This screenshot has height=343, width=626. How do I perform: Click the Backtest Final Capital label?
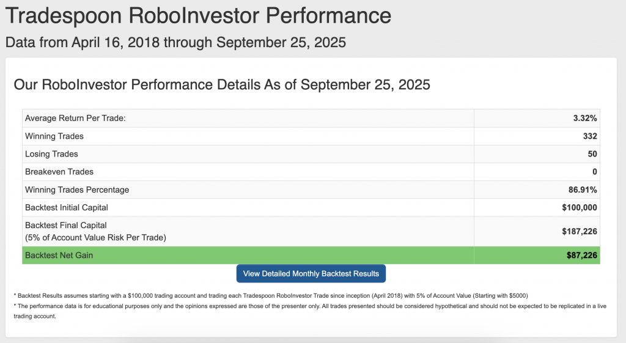click(x=66, y=226)
